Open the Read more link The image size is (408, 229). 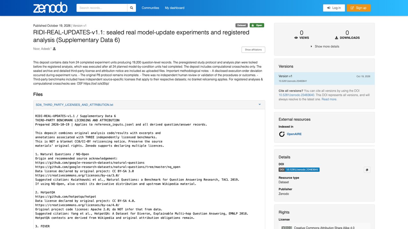(329, 99)
